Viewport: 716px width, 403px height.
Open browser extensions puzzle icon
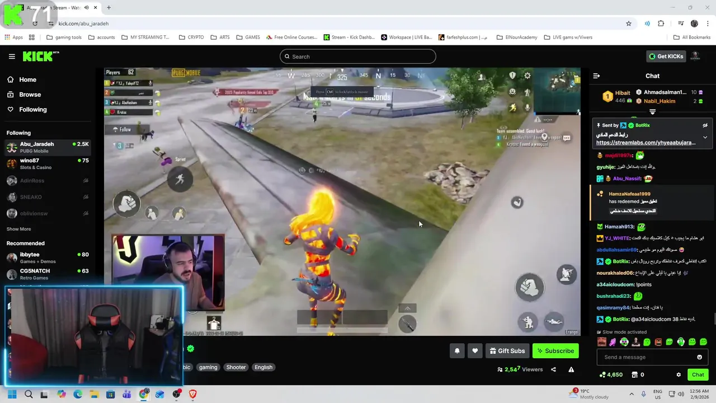coord(661,24)
